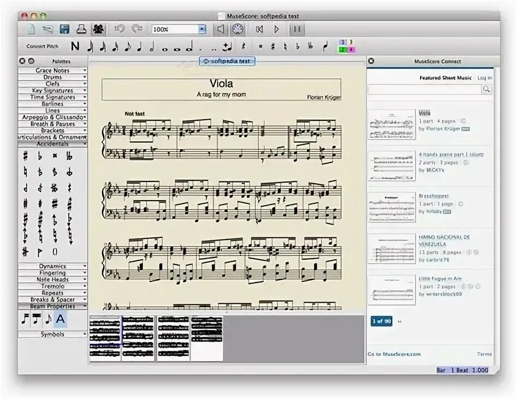The height and width of the screenshot is (399, 518).
Task: Toggle note entry mode N
Action: tap(75, 46)
